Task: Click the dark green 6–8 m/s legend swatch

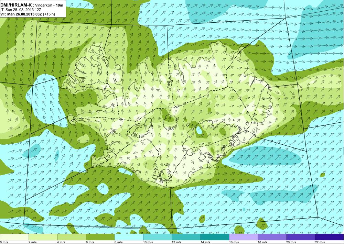Action: tap(100, 237)
